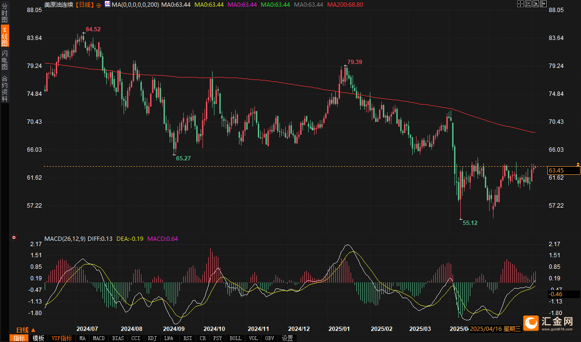Click the 2025/01 date axis label
This screenshot has height=342, width=581.
click(340, 329)
